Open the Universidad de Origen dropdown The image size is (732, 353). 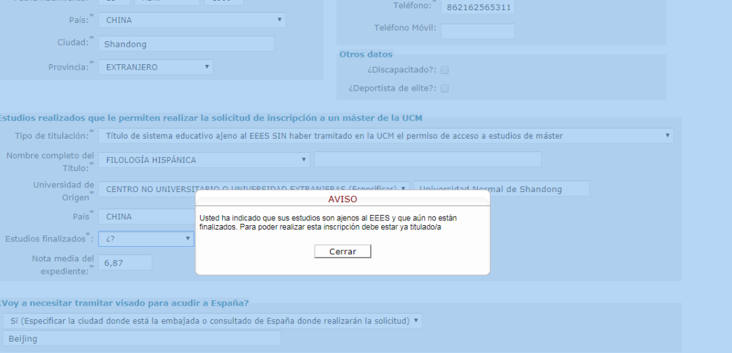pyautogui.click(x=254, y=189)
